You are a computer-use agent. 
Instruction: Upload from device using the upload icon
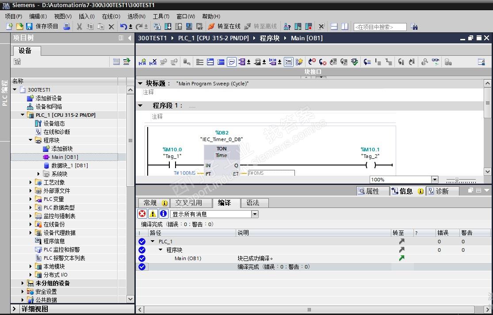coord(178,27)
